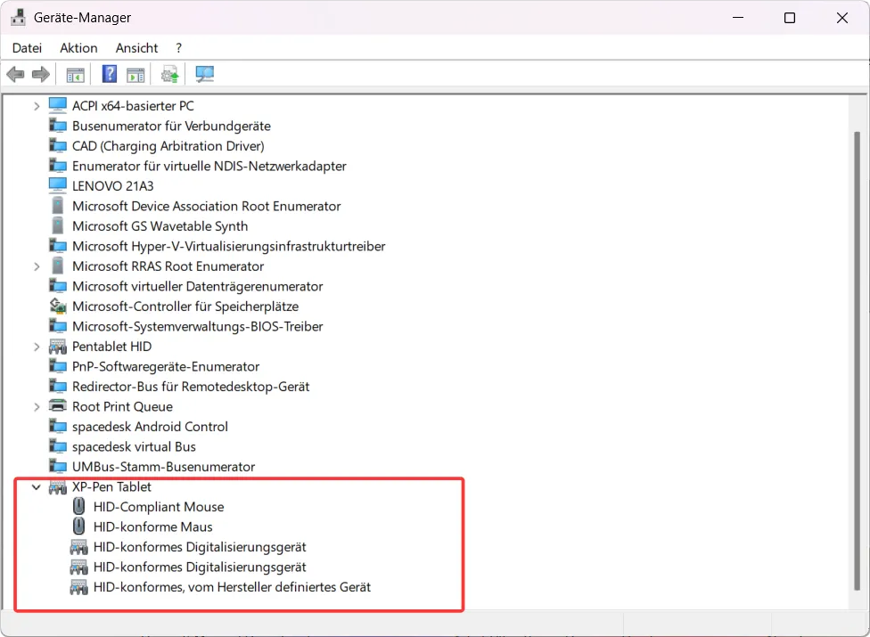The width and height of the screenshot is (870, 637).
Task: Click the Pentablet HID device icon
Action: pyautogui.click(x=58, y=347)
